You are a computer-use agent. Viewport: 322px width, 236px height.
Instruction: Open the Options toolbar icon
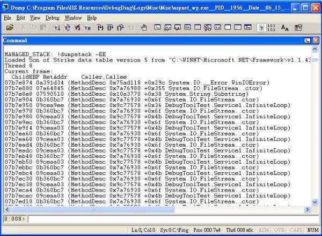click(297, 27)
